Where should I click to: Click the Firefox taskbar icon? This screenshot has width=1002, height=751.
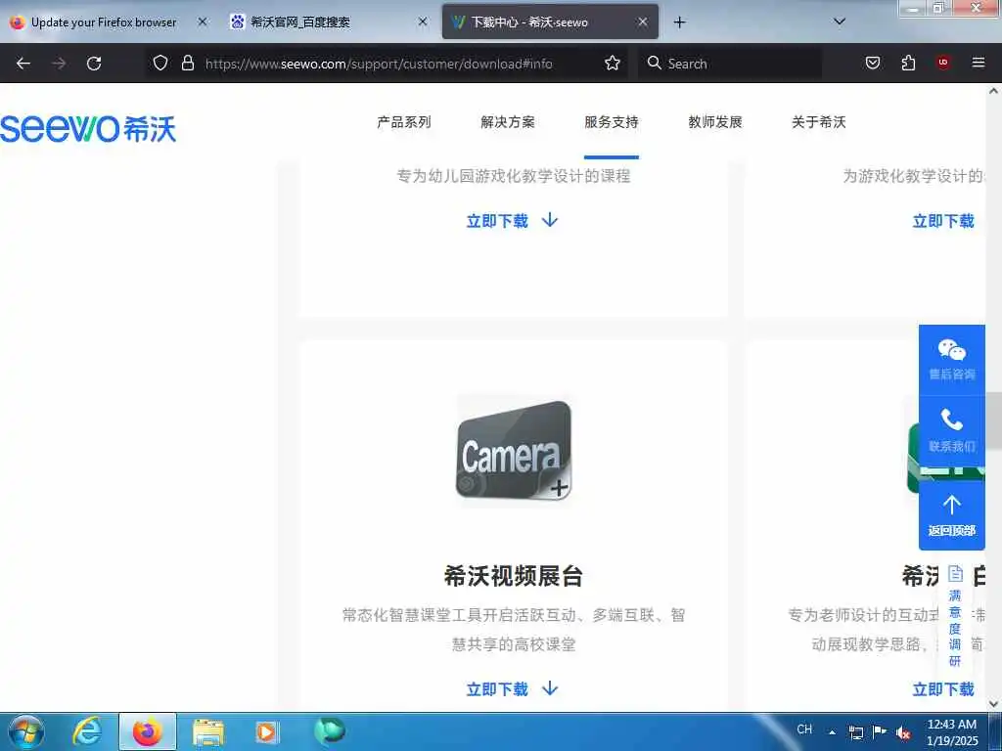(x=148, y=731)
